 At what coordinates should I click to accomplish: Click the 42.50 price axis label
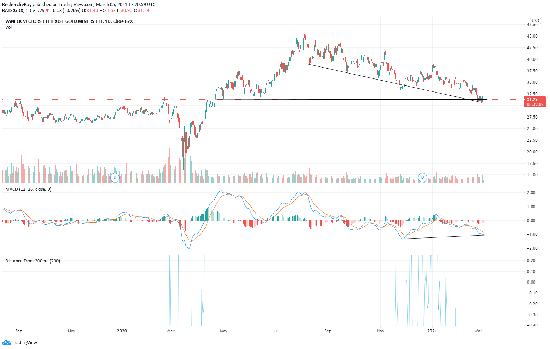[x=532, y=48]
